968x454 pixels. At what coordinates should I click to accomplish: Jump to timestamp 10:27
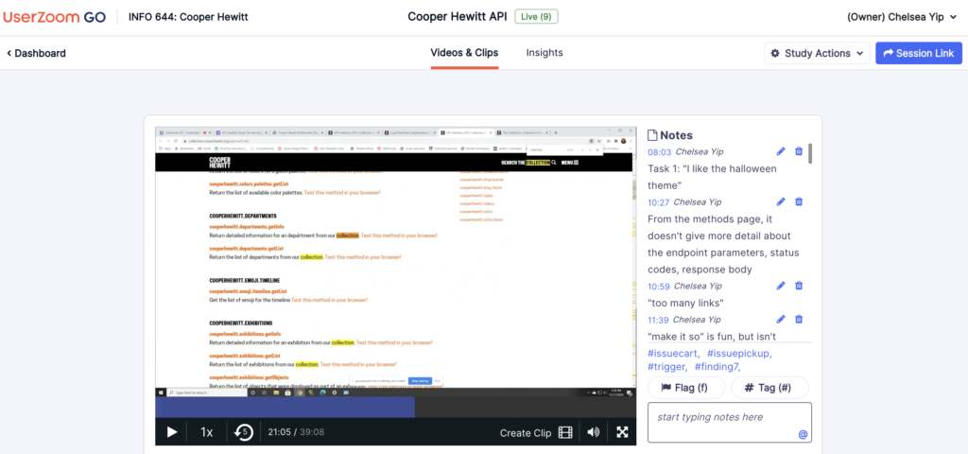(658, 202)
